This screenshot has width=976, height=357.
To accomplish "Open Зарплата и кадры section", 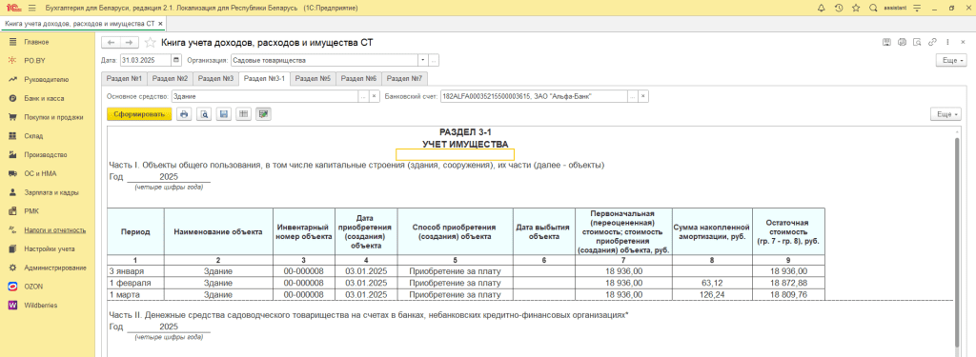I will tap(51, 193).
